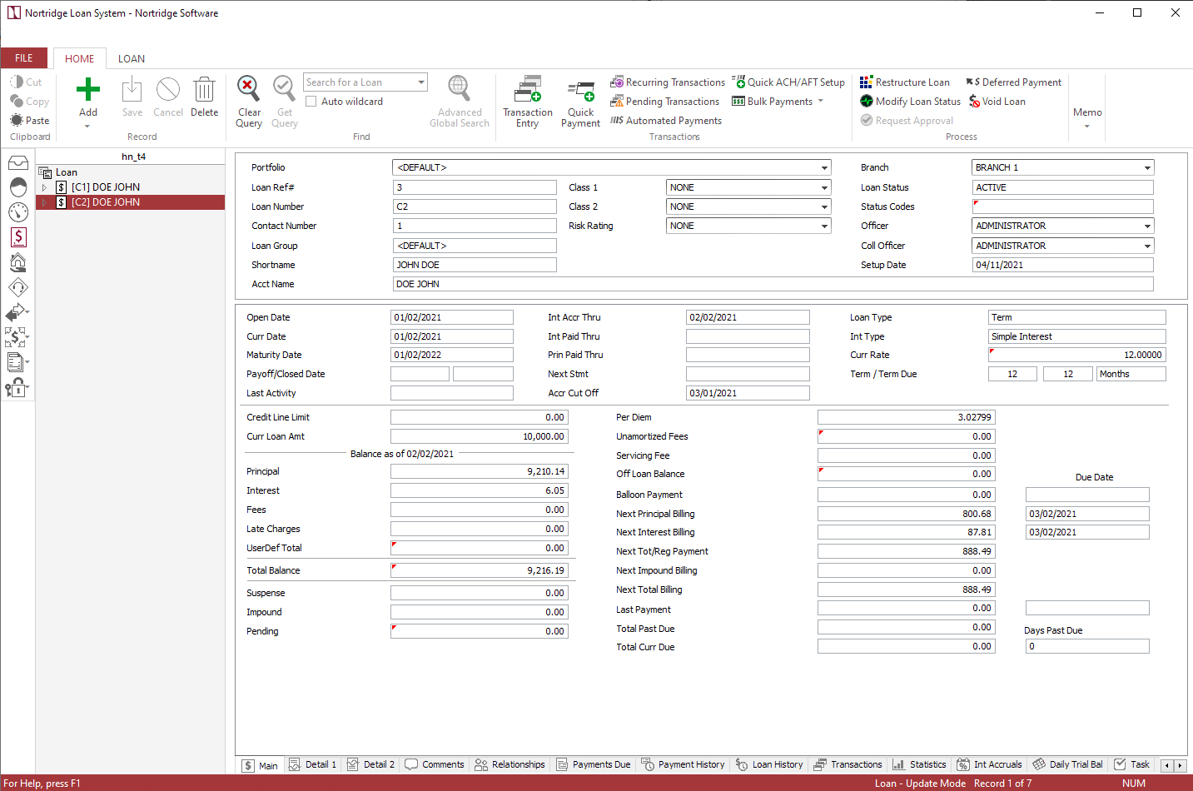Open the Loan History tab
Screen dimensions: 1193x791
tap(769, 764)
